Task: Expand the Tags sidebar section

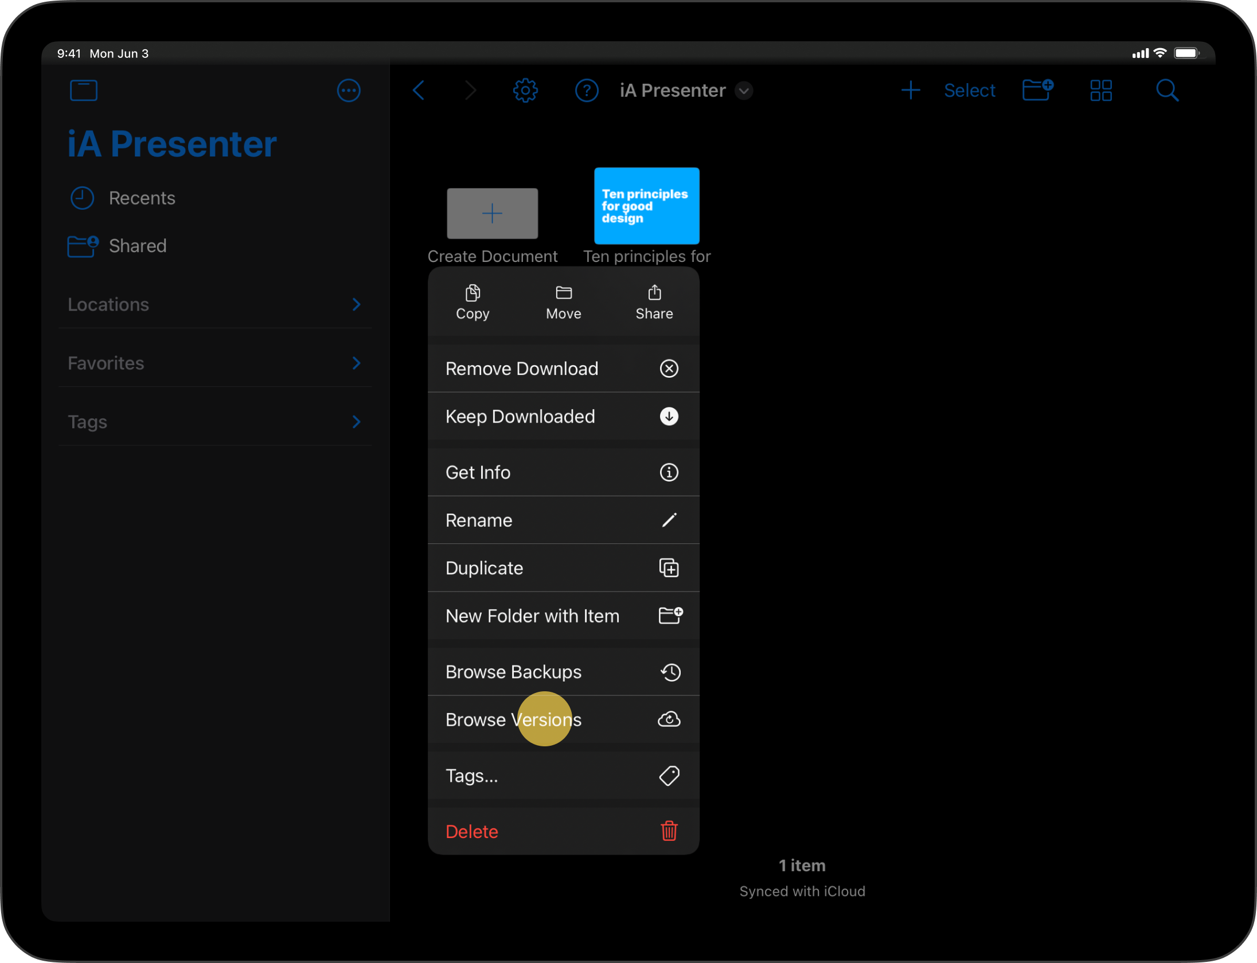Action: coord(215,422)
